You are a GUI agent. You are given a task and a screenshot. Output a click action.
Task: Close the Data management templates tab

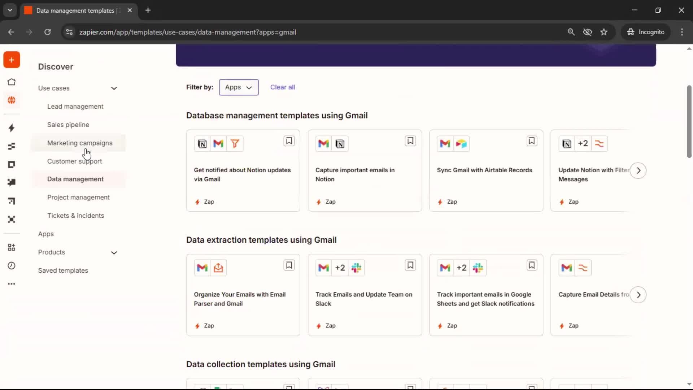(130, 10)
